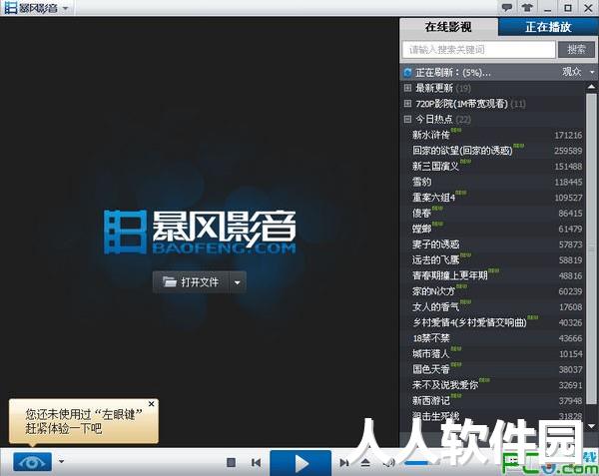Open the feedback chat bubble icon

pos(507,7)
